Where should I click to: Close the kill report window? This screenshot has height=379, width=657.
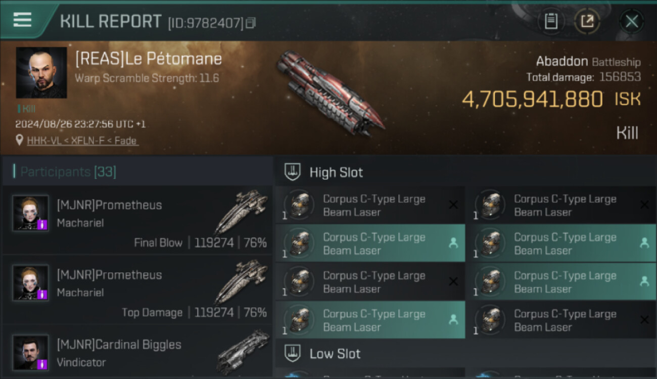point(631,21)
